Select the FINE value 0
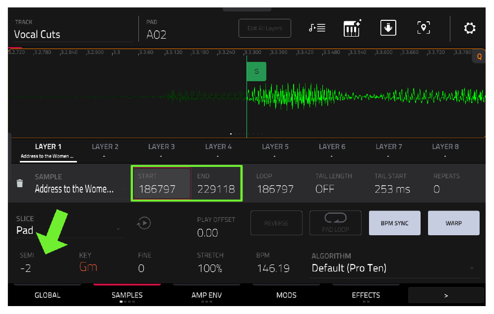Screen dimensions: 494x314 [145, 262]
